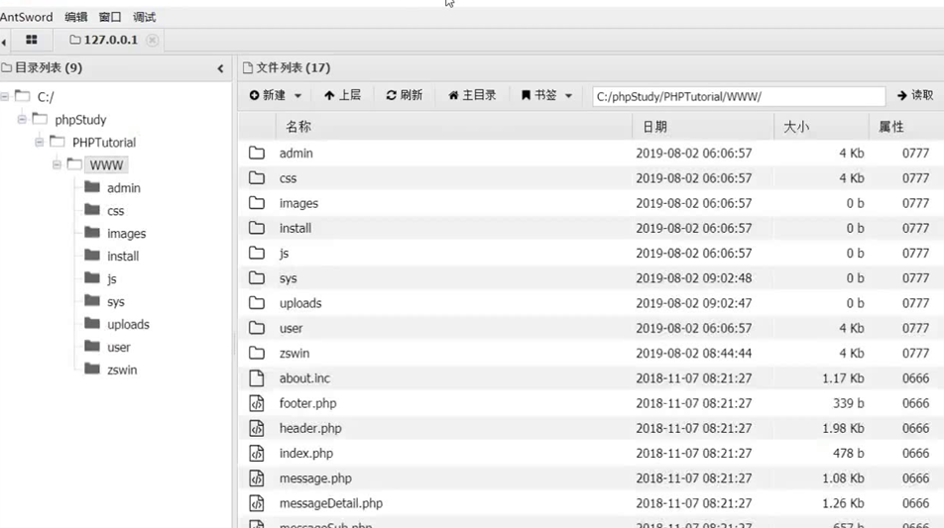Collapse the C:/ tree node

5,96
